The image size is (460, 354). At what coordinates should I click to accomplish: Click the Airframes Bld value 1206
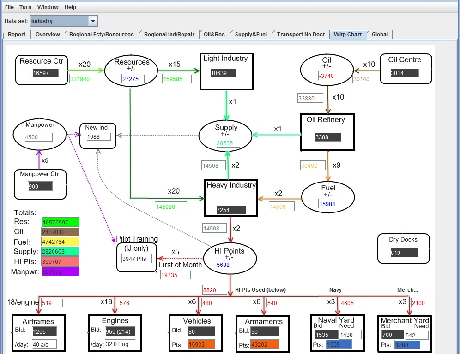[44, 331]
